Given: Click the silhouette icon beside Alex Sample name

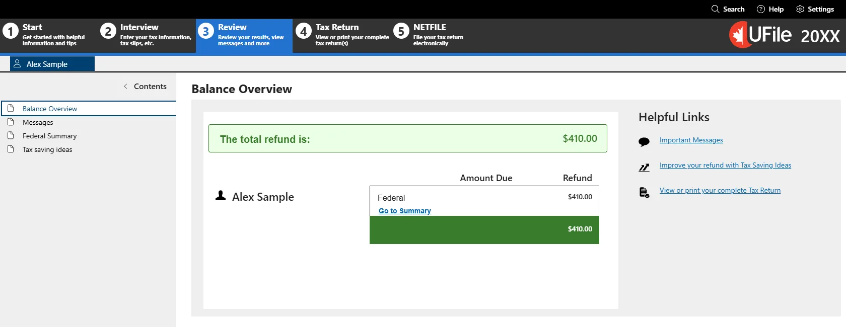Looking at the screenshot, I should 221,196.
